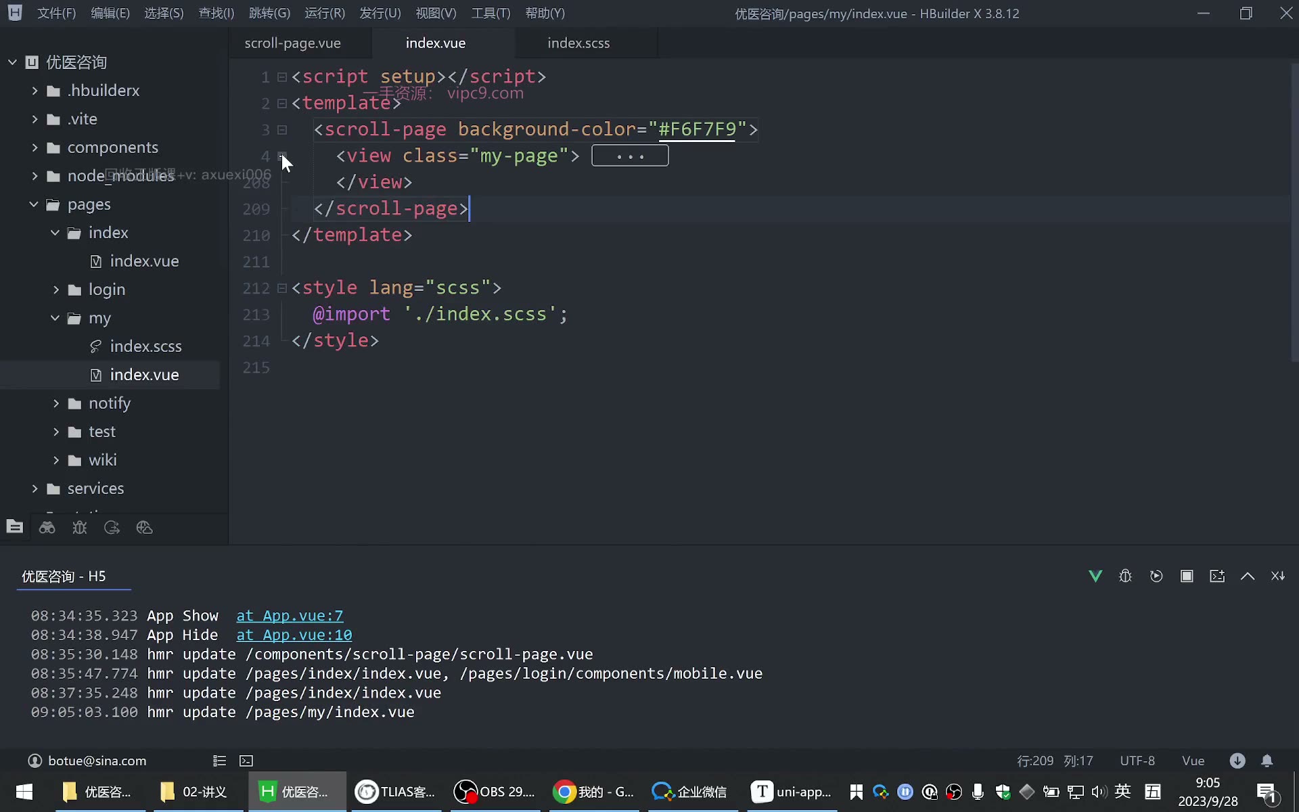Image resolution: width=1299 pixels, height=812 pixels.
Task: Click the #F6F7F9 color value
Action: [x=697, y=129]
